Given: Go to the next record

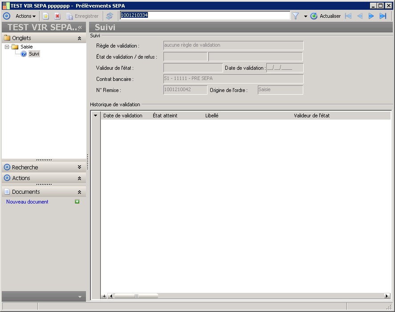Looking at the screenshot, I should click(x=371, y=16).
